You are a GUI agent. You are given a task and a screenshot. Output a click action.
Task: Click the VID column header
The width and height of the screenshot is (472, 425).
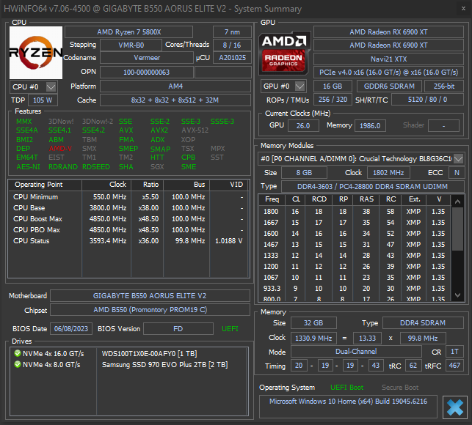click(229, 185)
